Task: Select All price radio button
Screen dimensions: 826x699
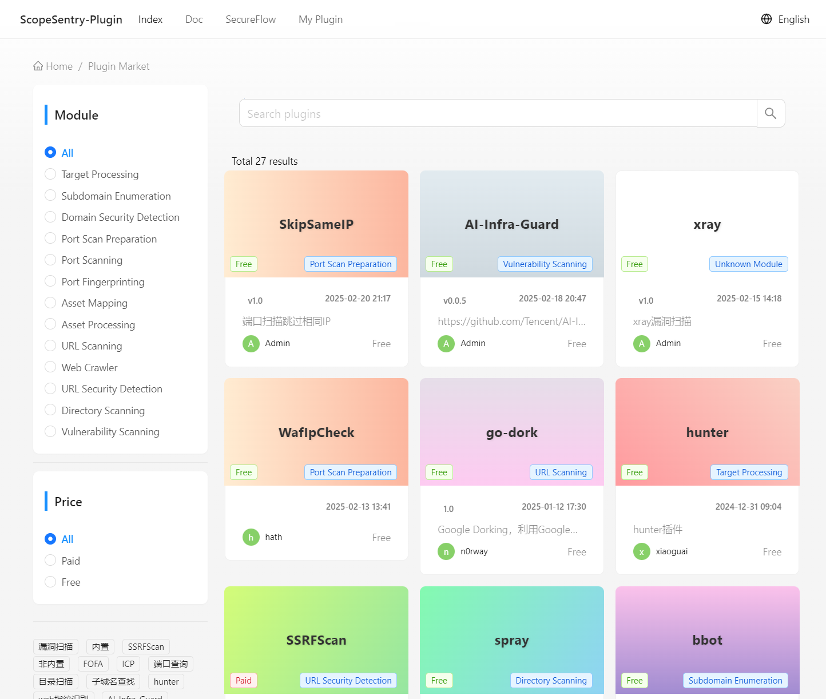Action: click(x=50, y=539)
